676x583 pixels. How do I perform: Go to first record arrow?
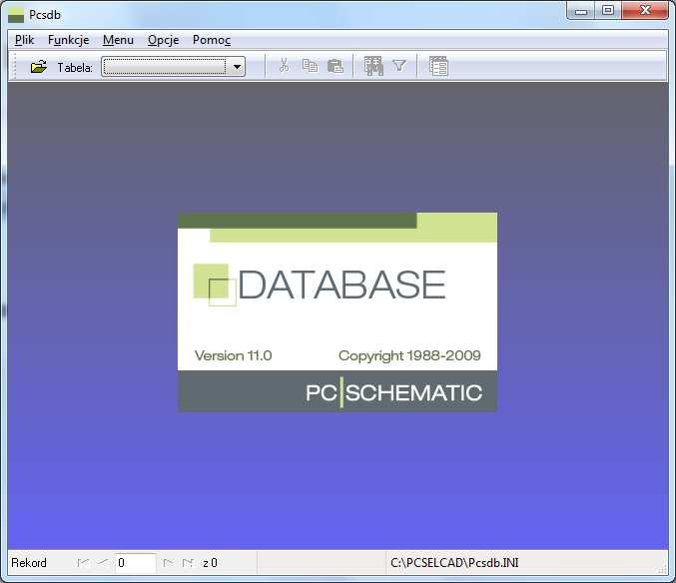(83, 563)
